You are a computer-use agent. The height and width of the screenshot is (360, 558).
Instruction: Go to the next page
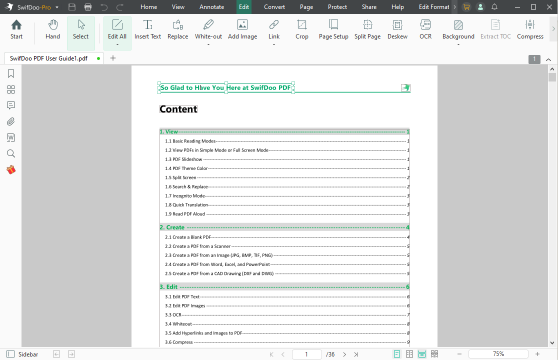[344, 354]
